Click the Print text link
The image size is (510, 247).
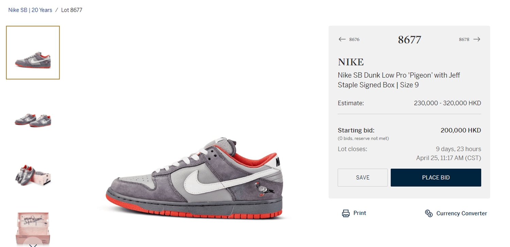[x=360, y=213]
